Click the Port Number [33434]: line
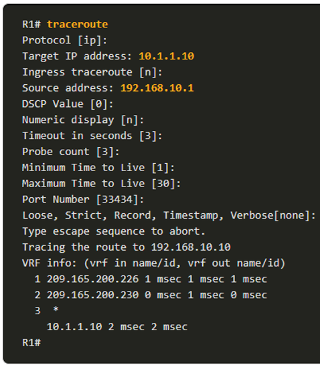The image size is (320, 369). click(x=83, y=200)
